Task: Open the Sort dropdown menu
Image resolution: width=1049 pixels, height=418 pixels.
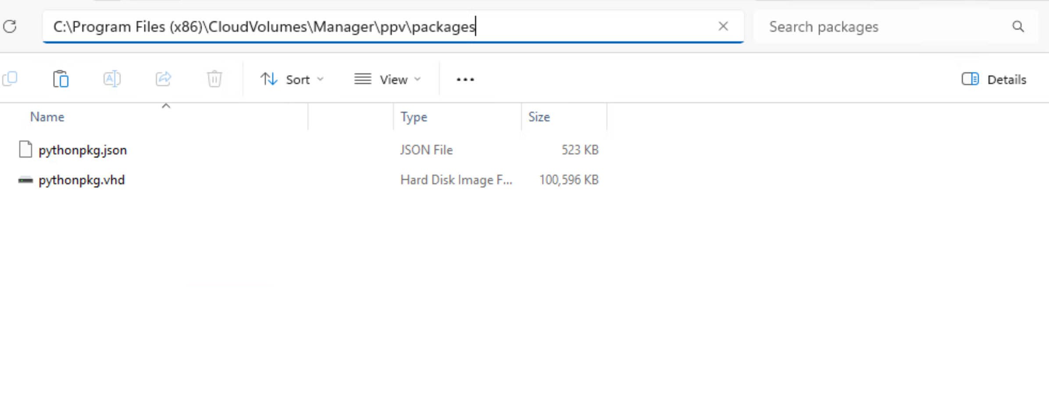Action: 292,79
